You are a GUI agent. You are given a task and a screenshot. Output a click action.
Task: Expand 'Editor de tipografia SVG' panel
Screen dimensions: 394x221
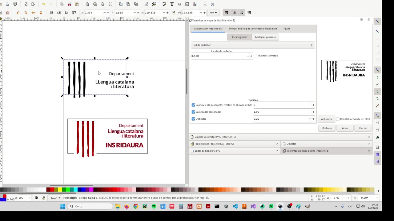(x=235, y=151)
